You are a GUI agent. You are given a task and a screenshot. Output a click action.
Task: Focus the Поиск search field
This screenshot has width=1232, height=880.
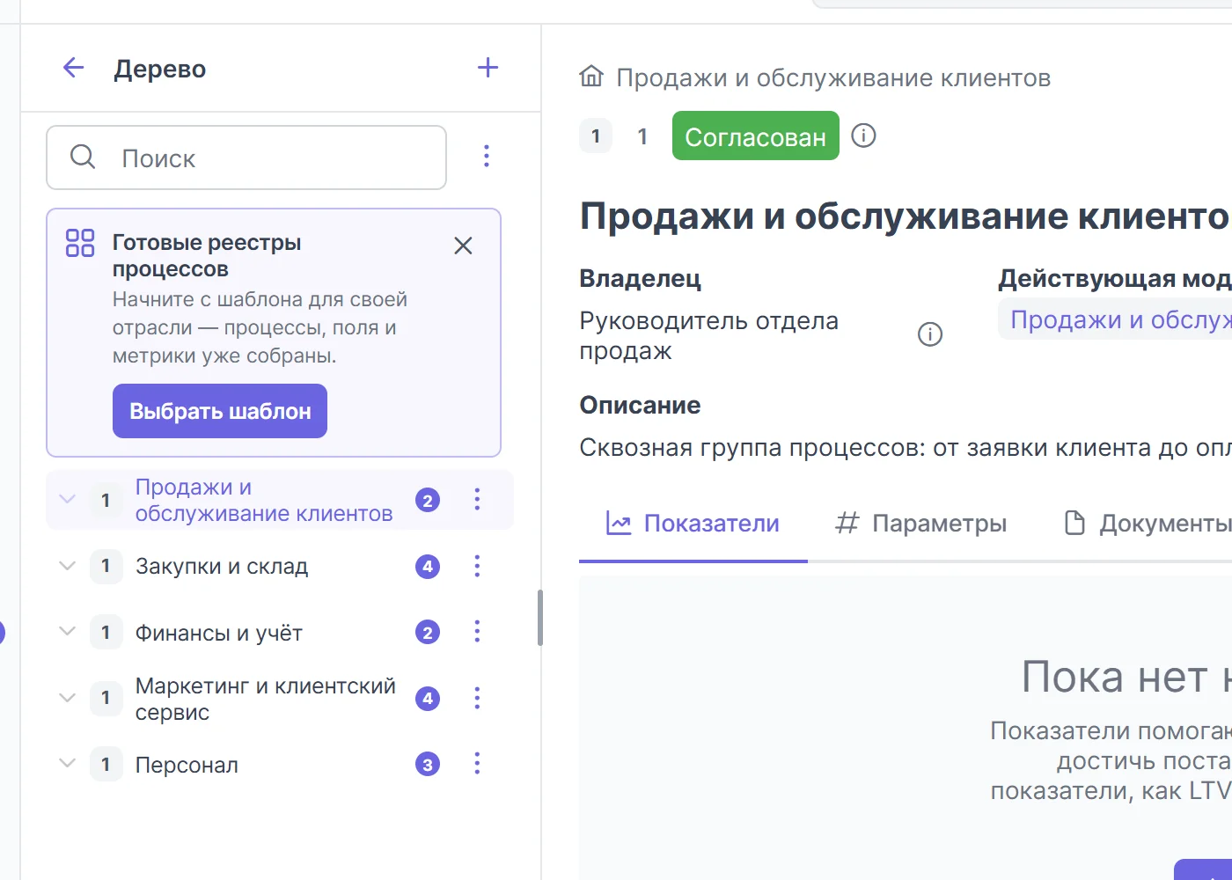pos(246,158)
